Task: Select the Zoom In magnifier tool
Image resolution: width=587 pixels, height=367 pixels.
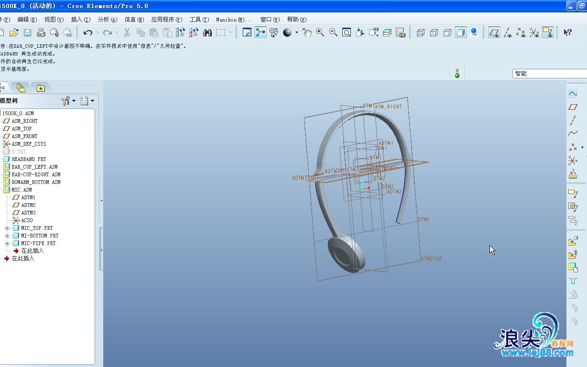Action: 320,32
